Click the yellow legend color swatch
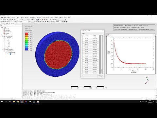Viewport: 157px width, 118px height. [x=26, y=37]
